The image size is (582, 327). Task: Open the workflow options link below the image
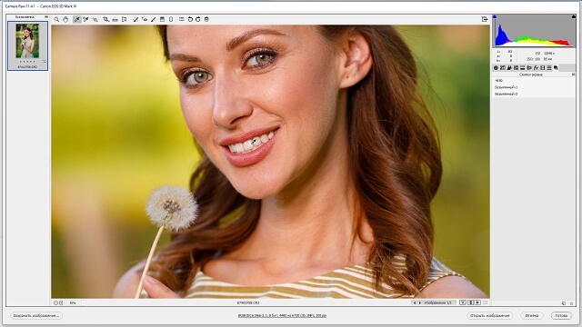pos(282,315)
